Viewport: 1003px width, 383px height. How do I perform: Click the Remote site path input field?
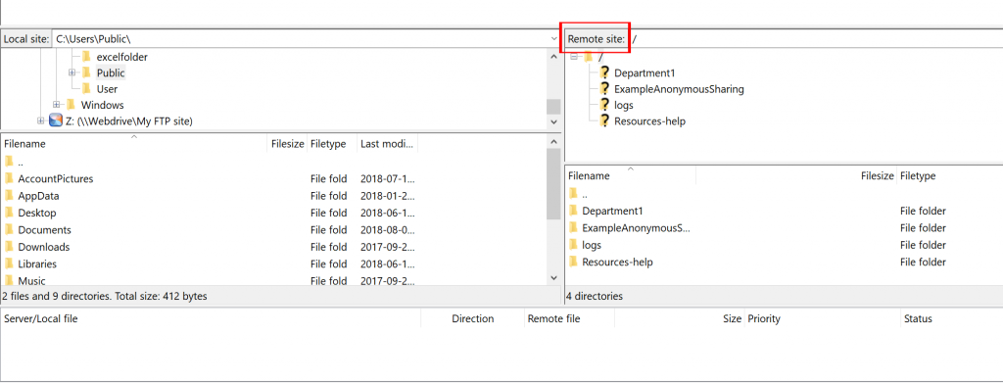tap(816, 39)
